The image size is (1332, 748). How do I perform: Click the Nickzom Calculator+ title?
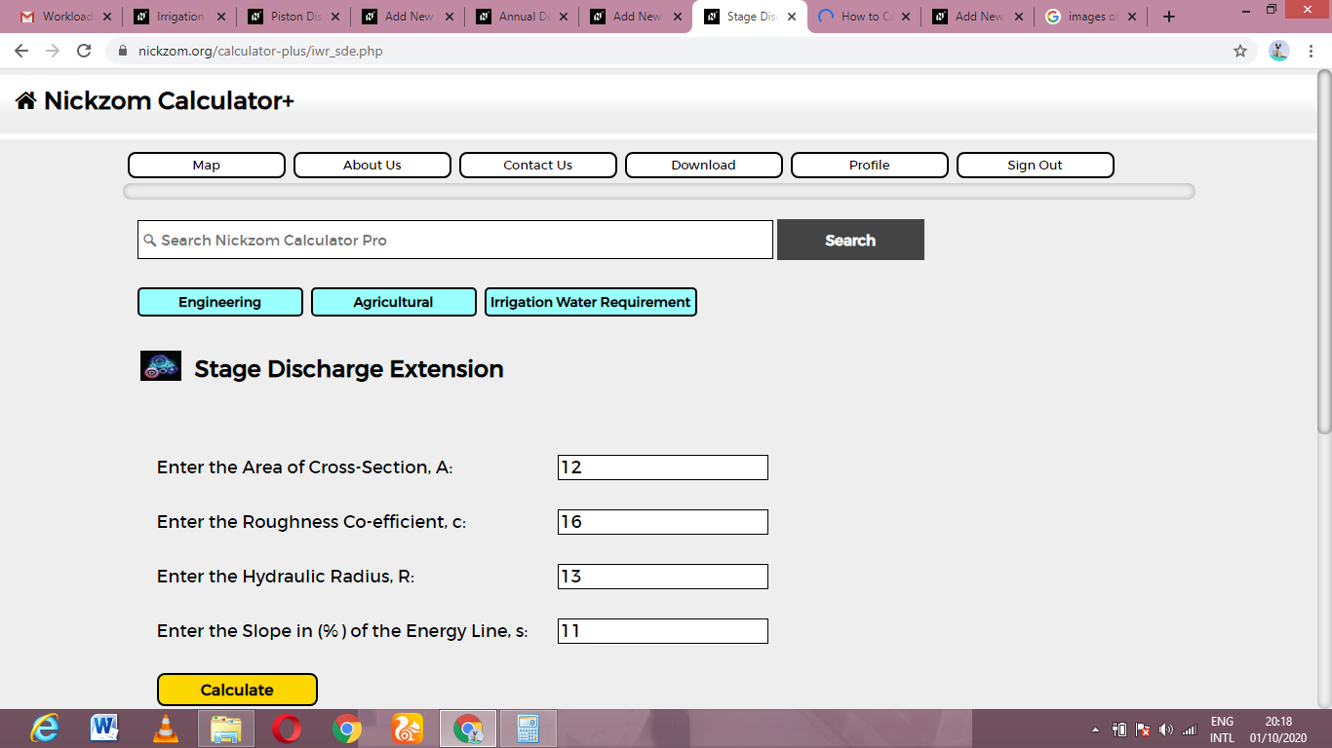point(169,100)
